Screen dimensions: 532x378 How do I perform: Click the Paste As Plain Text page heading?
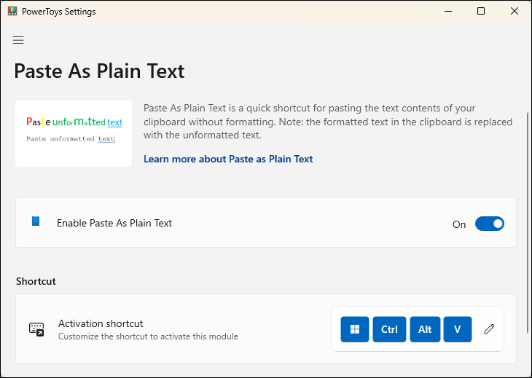(99, 71)
